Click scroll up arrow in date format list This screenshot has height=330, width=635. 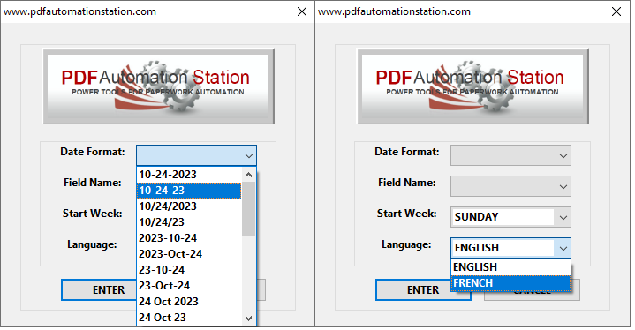(x=249, y=175)
